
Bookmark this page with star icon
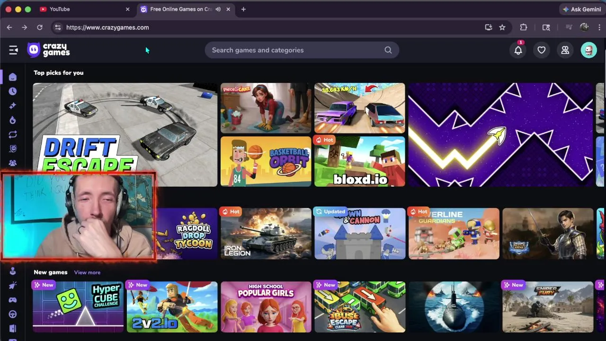502,27
